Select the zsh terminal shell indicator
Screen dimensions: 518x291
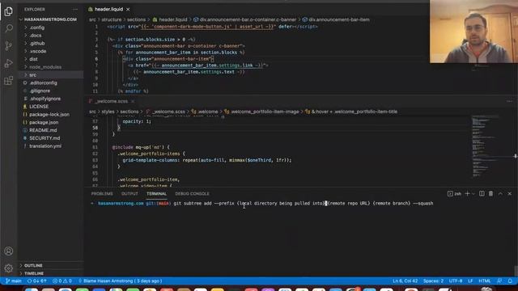click(x=454, y=194)
